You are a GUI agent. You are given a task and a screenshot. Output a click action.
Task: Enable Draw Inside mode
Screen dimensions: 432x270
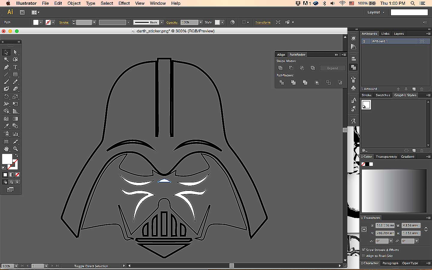(x=17, y=182)
